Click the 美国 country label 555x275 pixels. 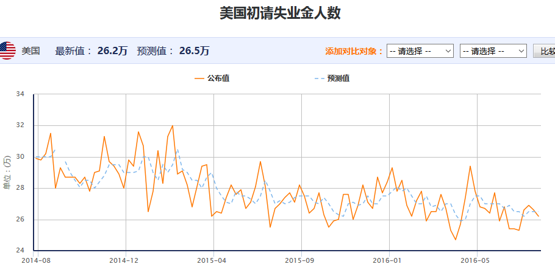click(x=30, y=51)
